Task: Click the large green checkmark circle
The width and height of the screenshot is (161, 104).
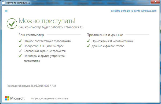Action: pyautogui.click(x=12, y=24)
